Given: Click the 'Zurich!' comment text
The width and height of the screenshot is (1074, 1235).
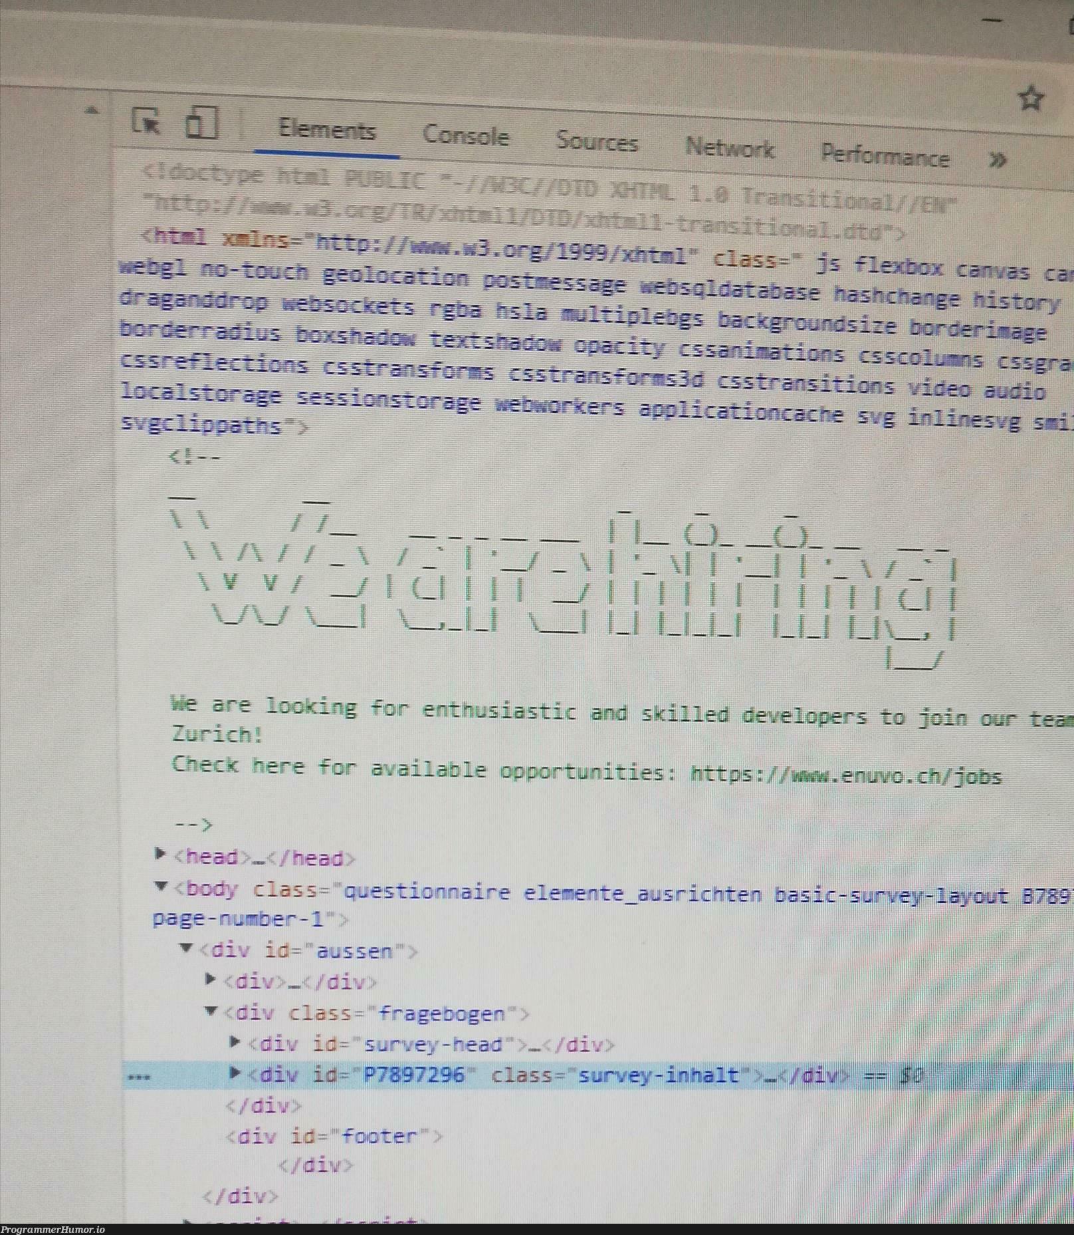Looking at the screenshot, I should [x=217, y=734].
